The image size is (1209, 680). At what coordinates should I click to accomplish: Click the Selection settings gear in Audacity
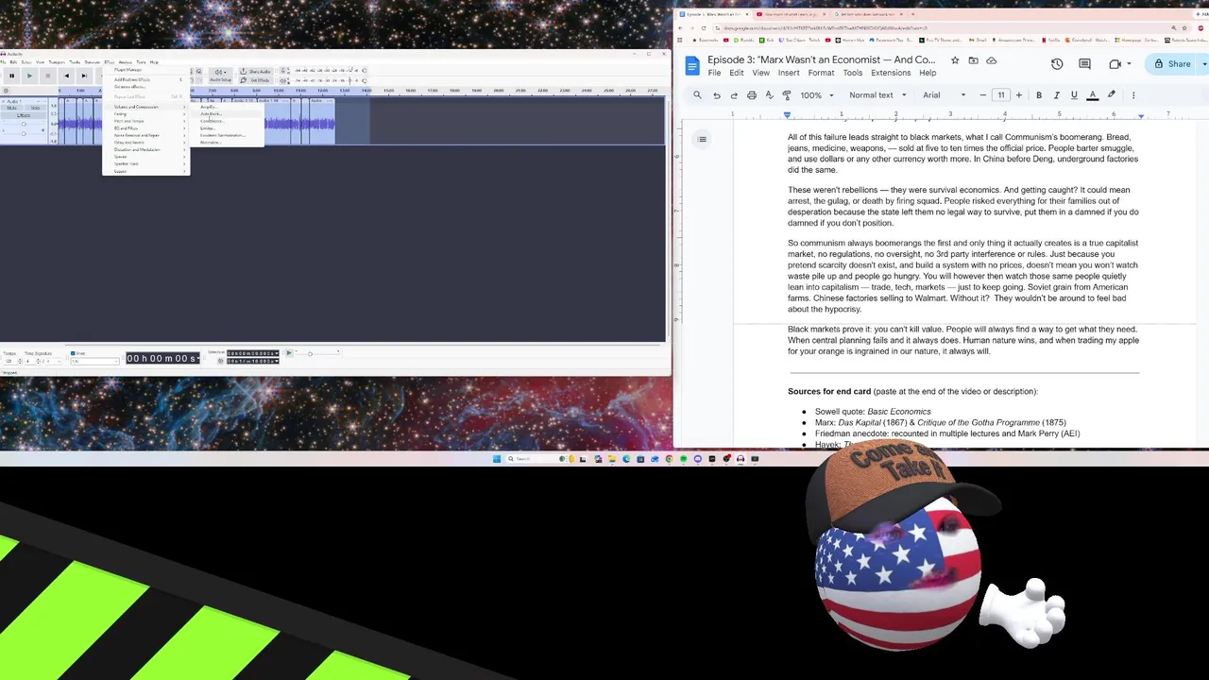tap(220, 361)
